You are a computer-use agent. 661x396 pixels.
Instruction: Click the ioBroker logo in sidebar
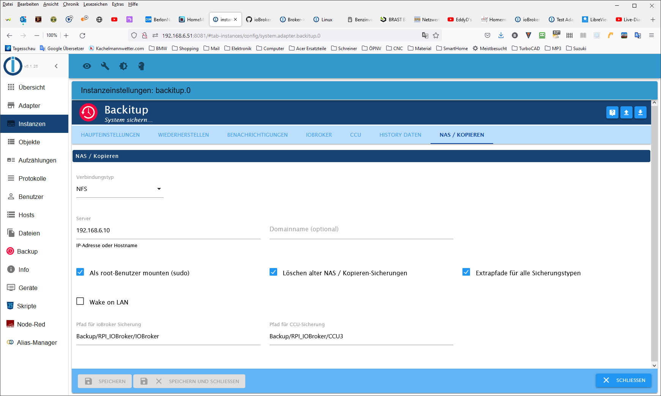[x=13, y=66]
